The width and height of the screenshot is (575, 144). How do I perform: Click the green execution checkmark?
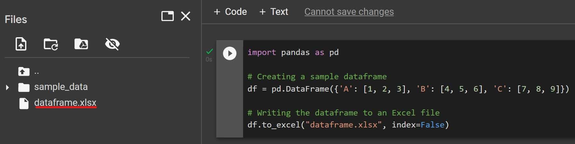(210, 51)
